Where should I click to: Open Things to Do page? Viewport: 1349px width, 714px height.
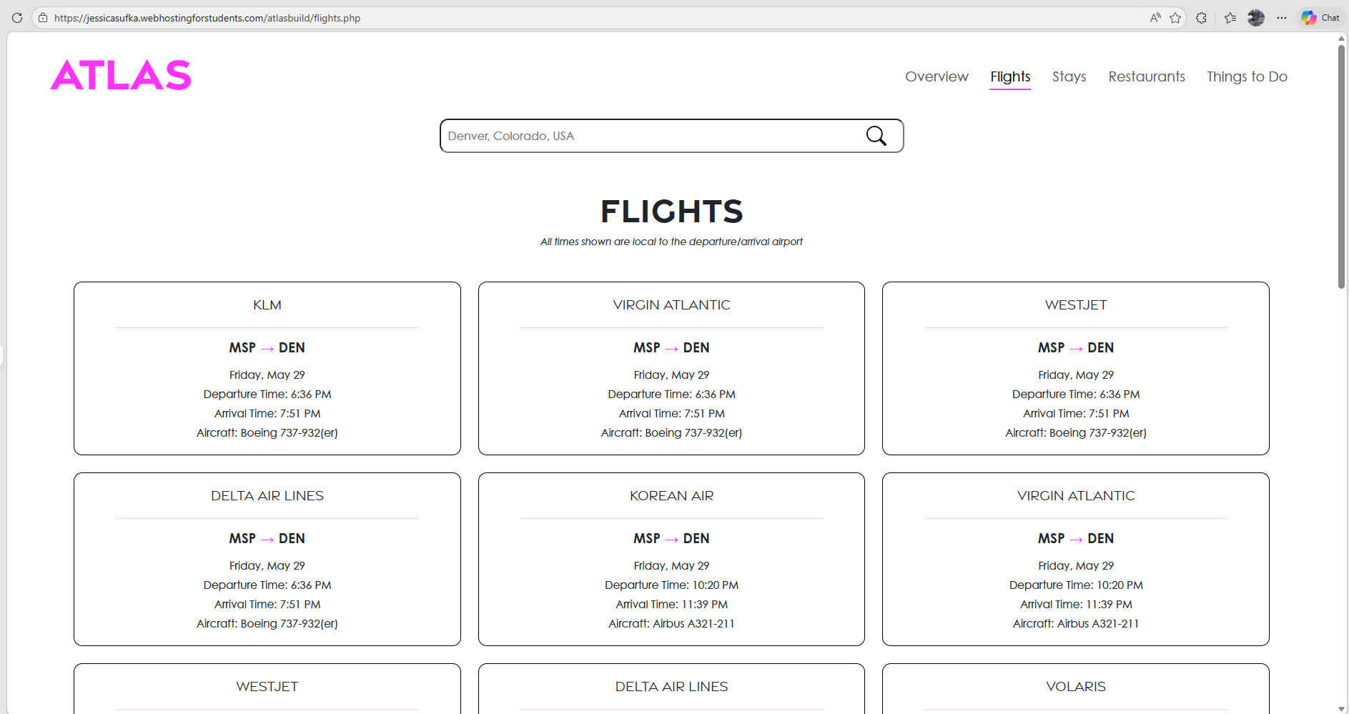point(1247,76)
